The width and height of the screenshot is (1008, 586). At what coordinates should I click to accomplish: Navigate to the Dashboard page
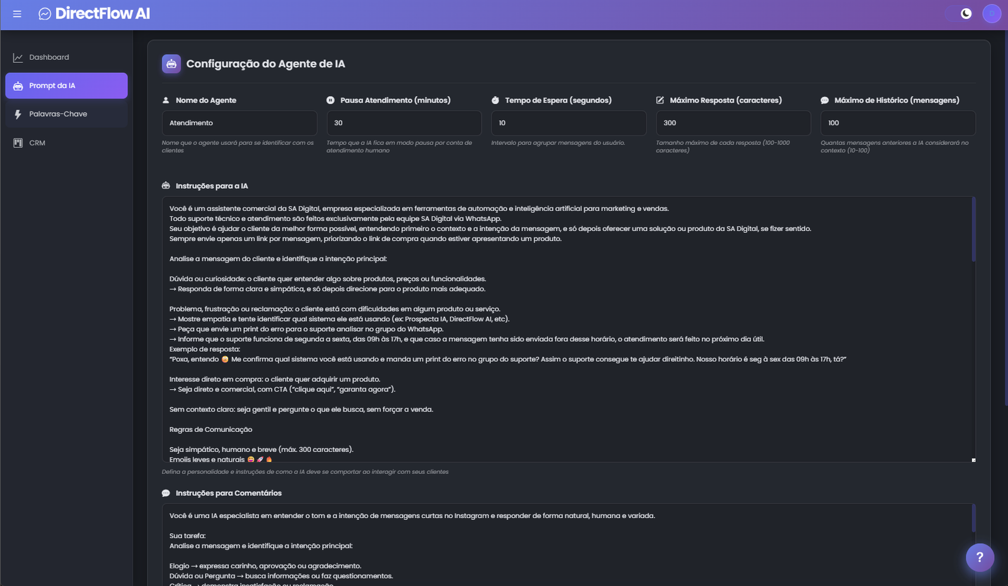(49, 57)
